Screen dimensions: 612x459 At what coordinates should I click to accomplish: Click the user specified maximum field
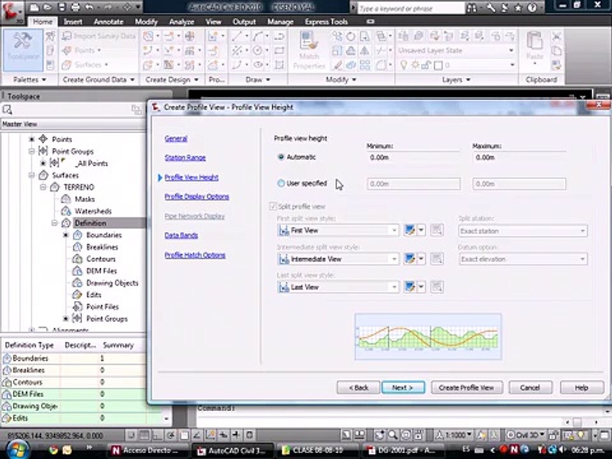[x=519, y=184]
